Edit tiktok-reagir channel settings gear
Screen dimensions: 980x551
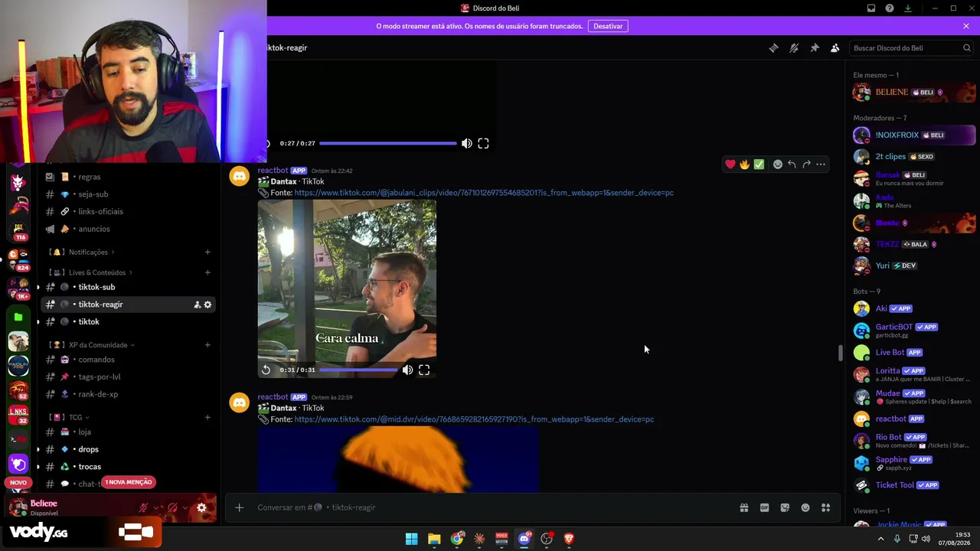click(207, 305)
